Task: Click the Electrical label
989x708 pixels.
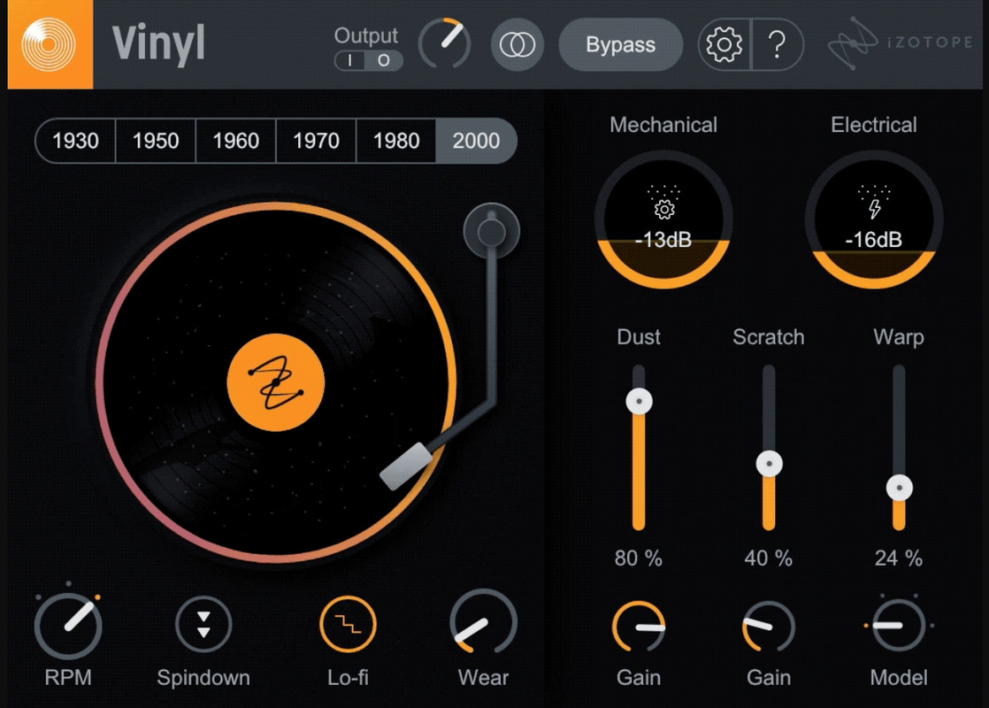Action: (x=874, y=125)
